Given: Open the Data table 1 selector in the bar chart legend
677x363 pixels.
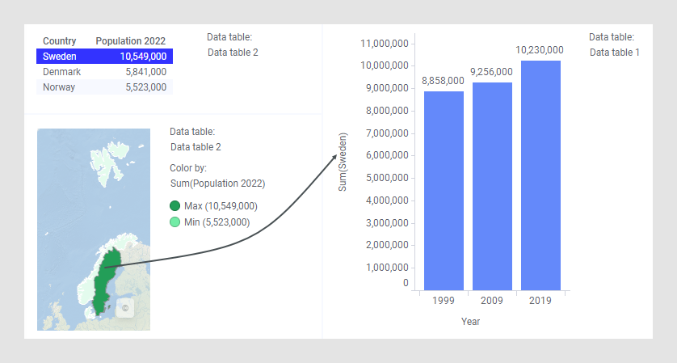Looking at the screenshot, I should pyautogui.click(x=614, y=53).
